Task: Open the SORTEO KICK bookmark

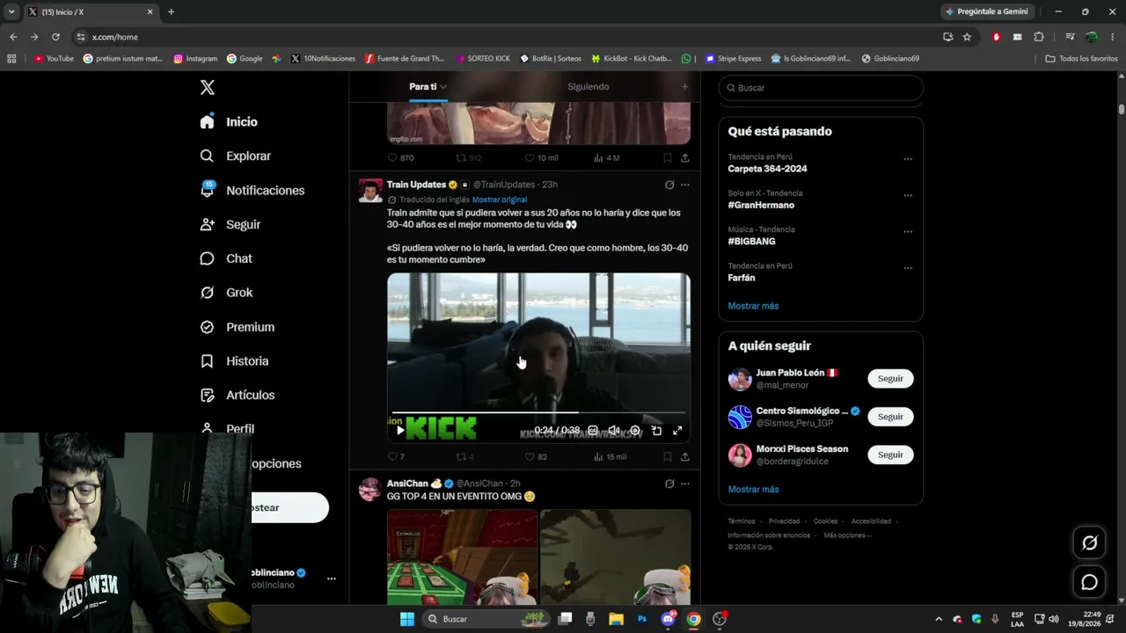Action: pyautogui.click(x=483, y=59)
